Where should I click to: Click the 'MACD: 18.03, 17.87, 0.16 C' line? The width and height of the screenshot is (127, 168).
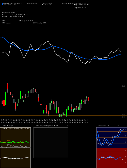[x=13, y=17]
